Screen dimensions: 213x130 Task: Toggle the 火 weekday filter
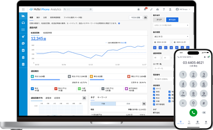[166, 48]
